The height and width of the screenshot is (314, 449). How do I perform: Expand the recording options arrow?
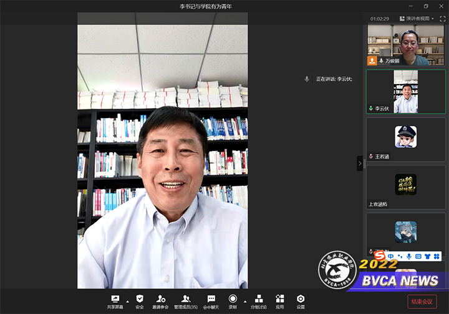point(244,302)
